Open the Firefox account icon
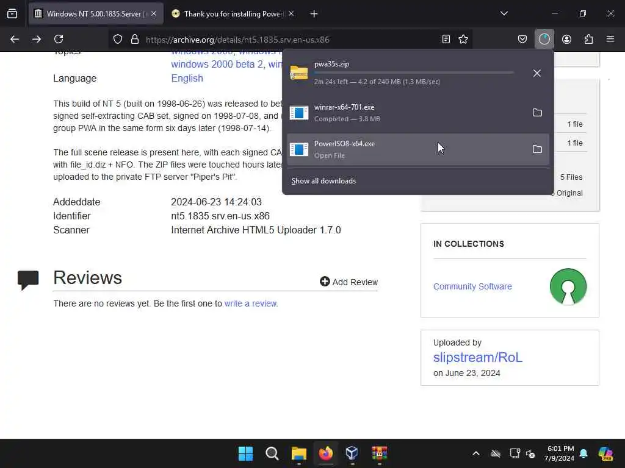This screenshot has width=625, height=468. (x=566, y=39)
